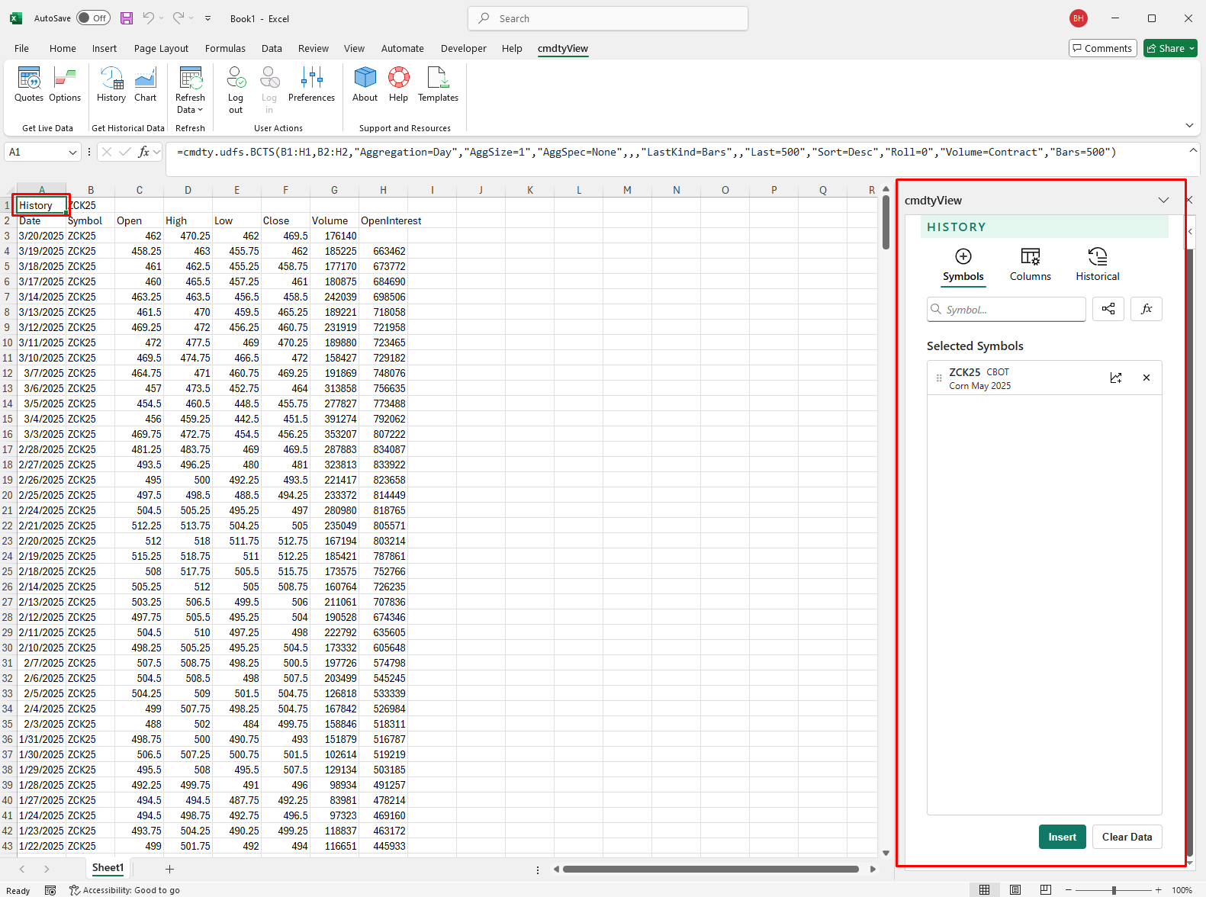
Task: Switch to the Formulas tab
Action: pyautogui.click(x=225, y=48)
